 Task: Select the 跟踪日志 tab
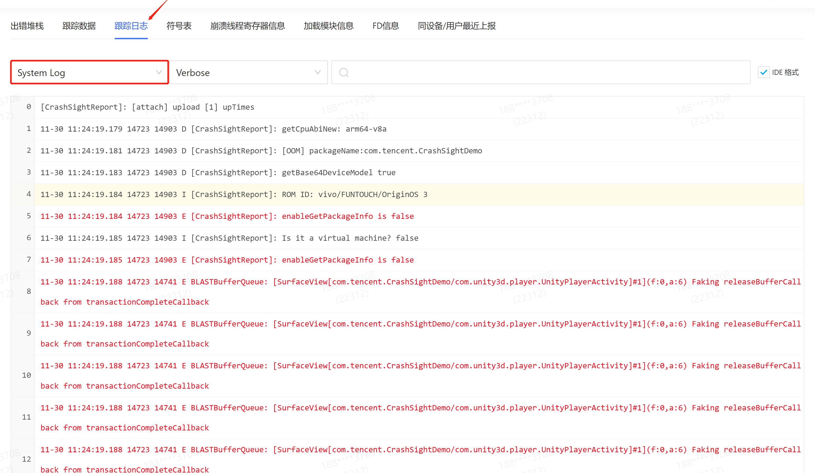pyautogui.click(x=131, y=26)
